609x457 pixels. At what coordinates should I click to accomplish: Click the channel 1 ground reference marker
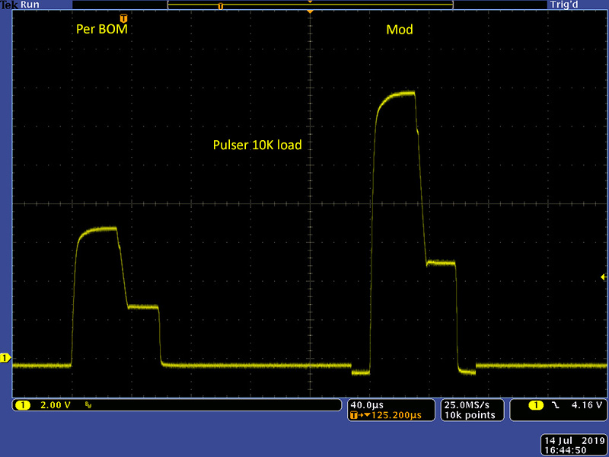(5, 357)
